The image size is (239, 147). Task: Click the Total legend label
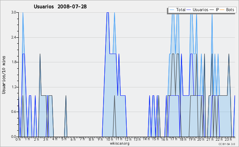[x=181, y=10]
